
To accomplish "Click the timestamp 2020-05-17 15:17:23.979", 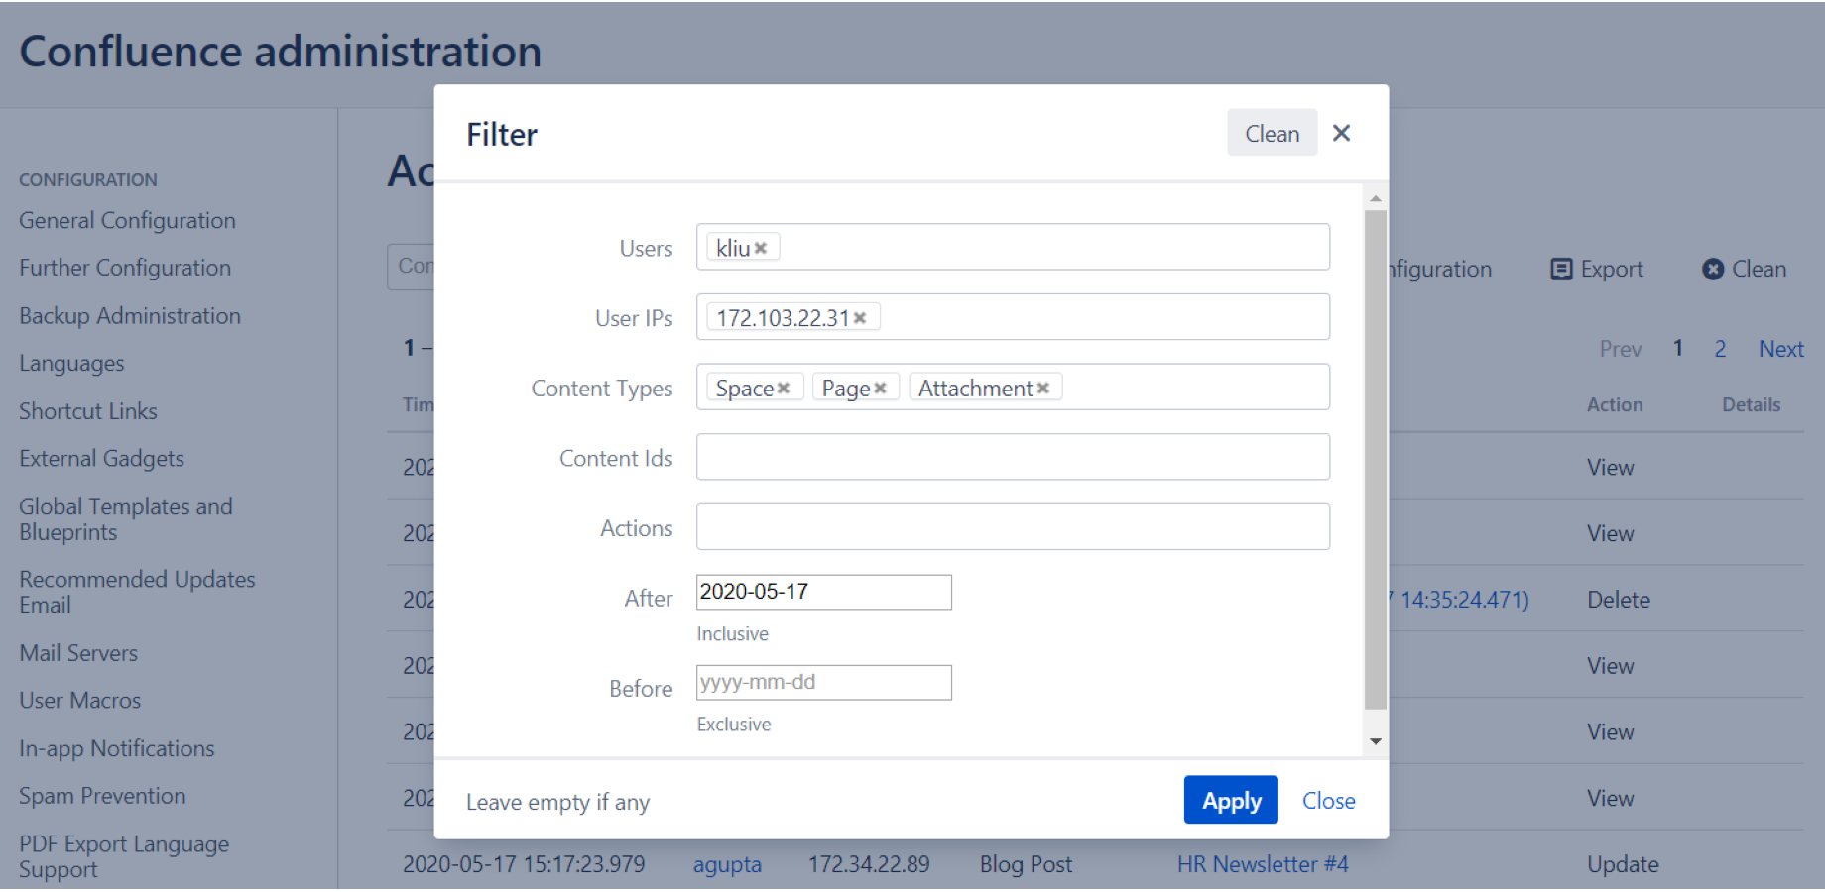I will 524,865.
